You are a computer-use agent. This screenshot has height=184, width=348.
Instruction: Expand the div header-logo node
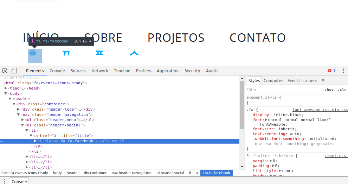[x=18, y=109]
